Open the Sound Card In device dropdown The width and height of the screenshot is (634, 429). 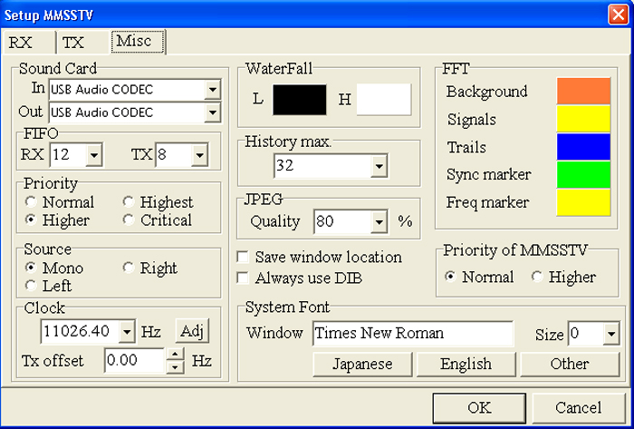(x=213, y=90)
